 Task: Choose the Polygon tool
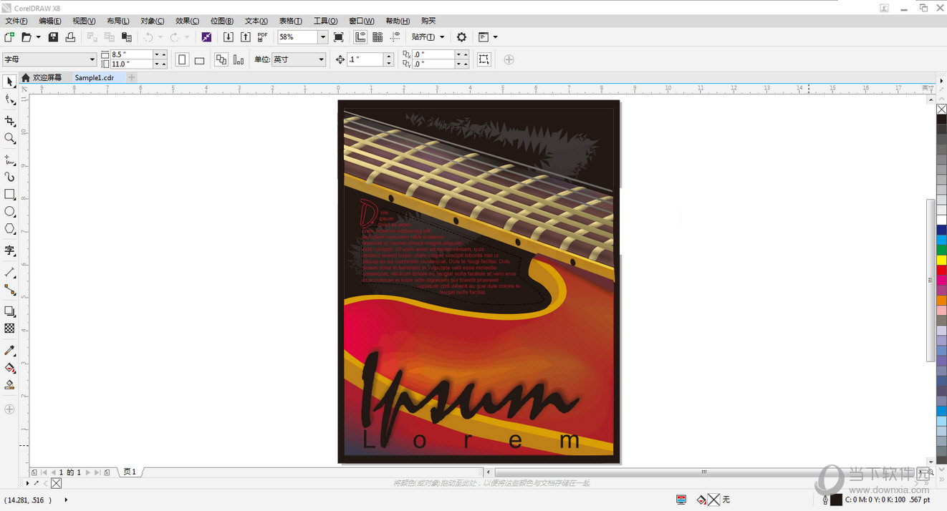click(x=9, y=229)
